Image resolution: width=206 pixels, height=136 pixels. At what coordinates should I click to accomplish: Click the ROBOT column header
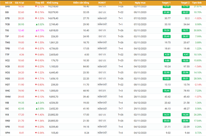click(102, 3)
